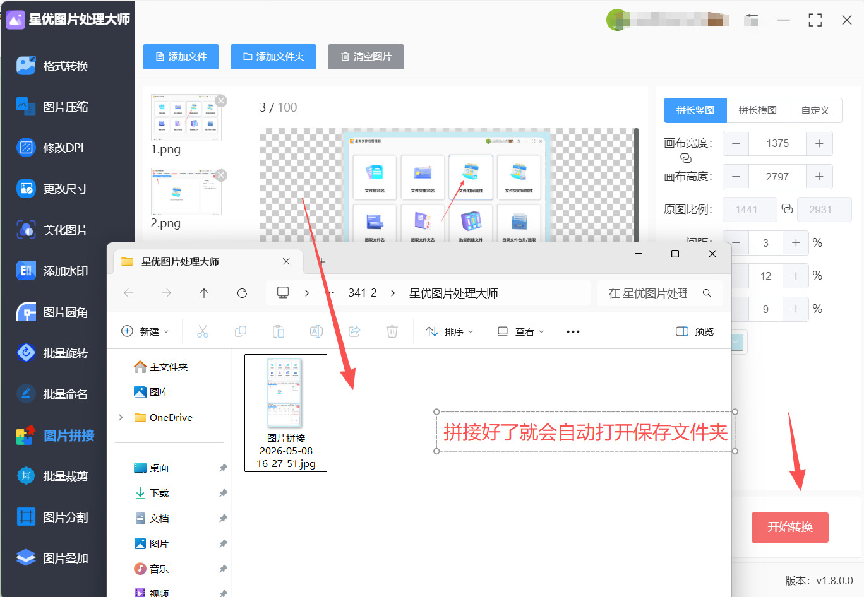
Task: Go back in File Explorer
Action: pos(129,293)
